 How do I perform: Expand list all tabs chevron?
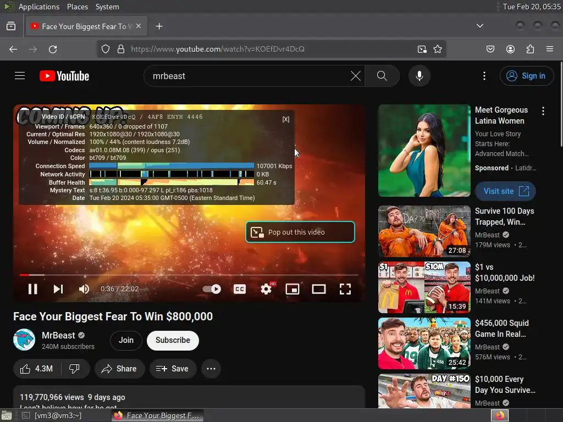(x=479, y=26)
